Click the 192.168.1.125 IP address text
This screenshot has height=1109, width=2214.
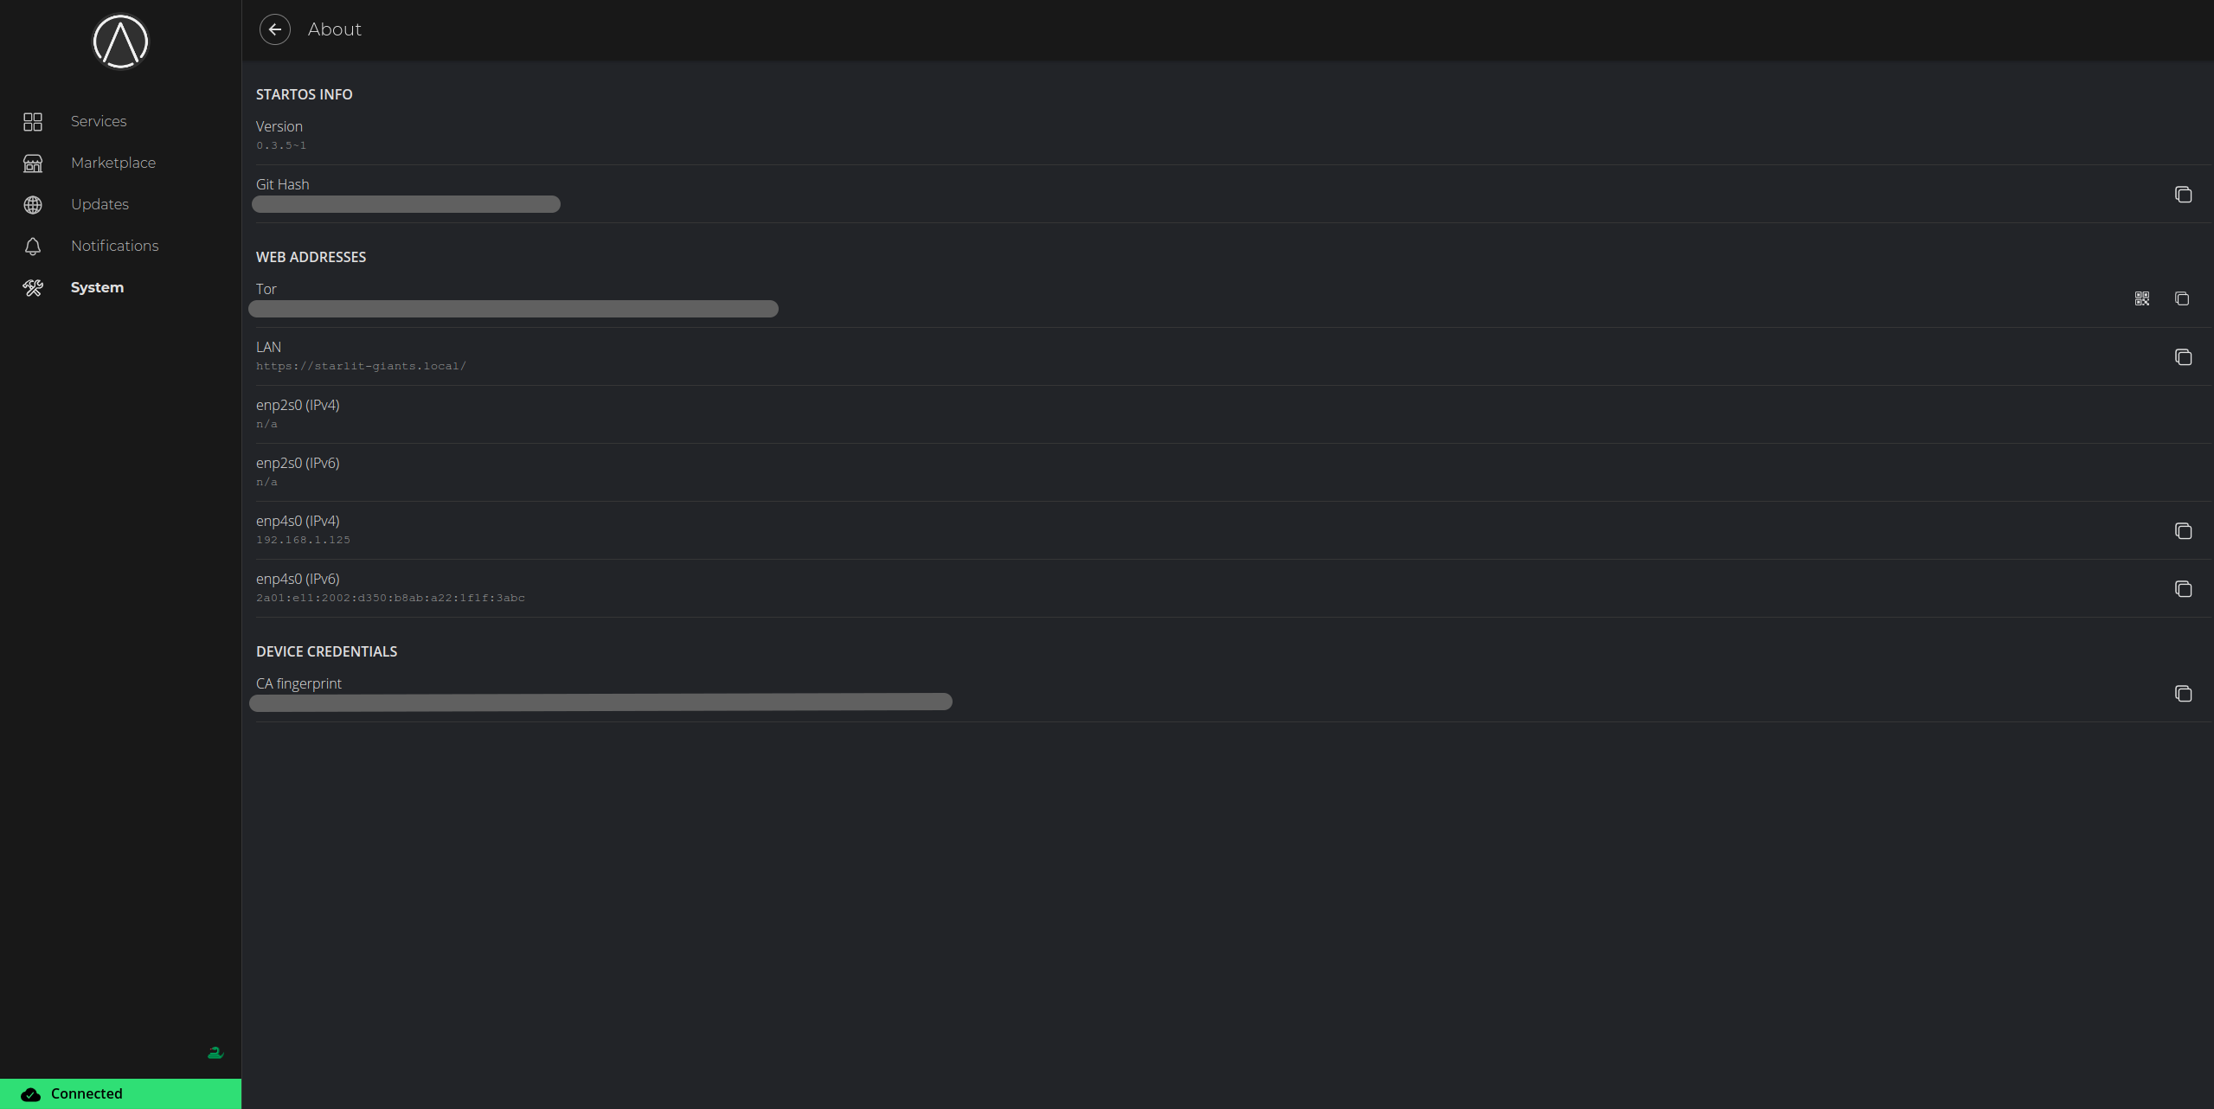pos(303,540)
